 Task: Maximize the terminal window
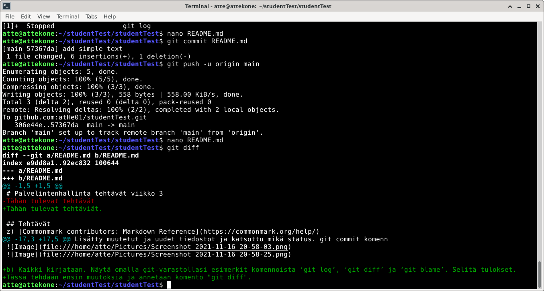click(528, 6)
